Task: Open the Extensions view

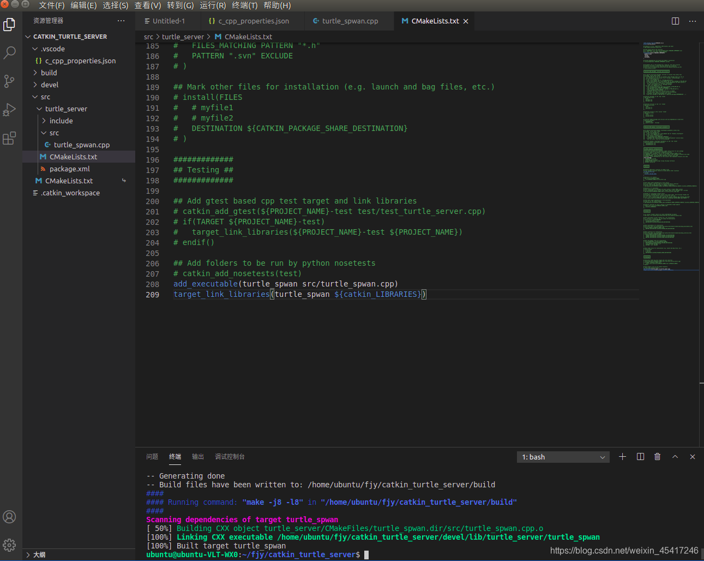Action: pos(9,138)
